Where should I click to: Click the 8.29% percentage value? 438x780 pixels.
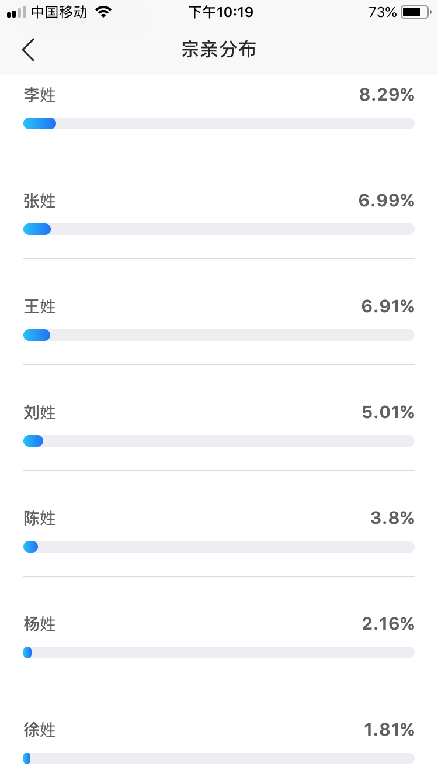(x=387, y=95)
